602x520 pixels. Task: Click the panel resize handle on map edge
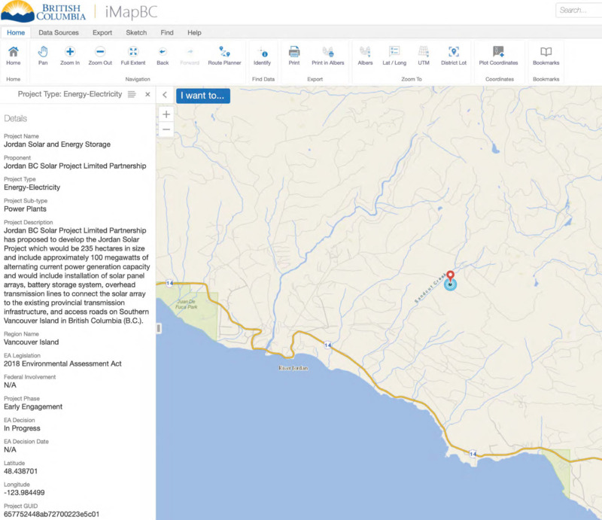click(159, 328)
